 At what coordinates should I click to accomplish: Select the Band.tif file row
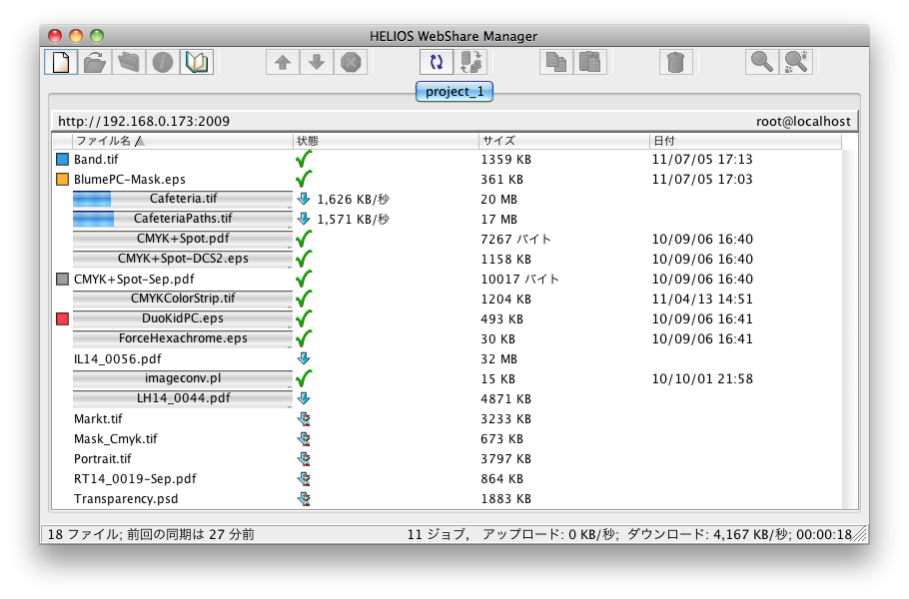coord(447,160)
